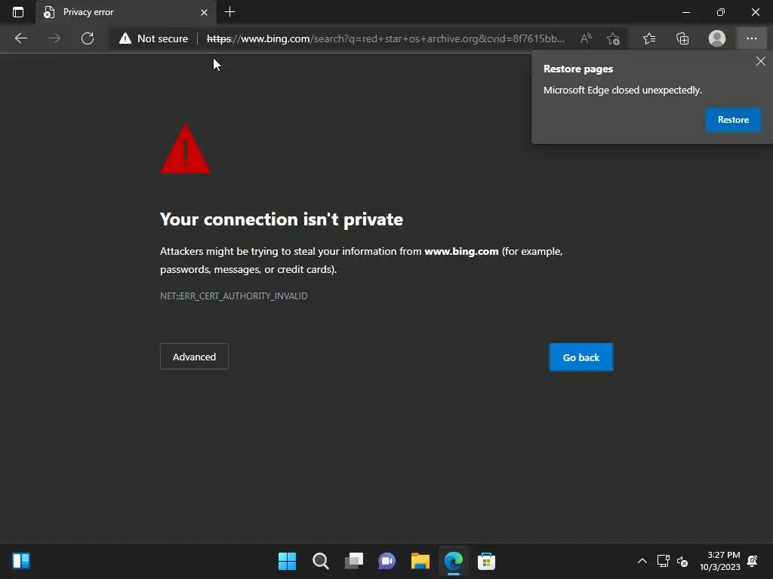The width and height of the screenshot is (773, 579).
Task: Open the Favorites list icon
Action: (649, 38)
